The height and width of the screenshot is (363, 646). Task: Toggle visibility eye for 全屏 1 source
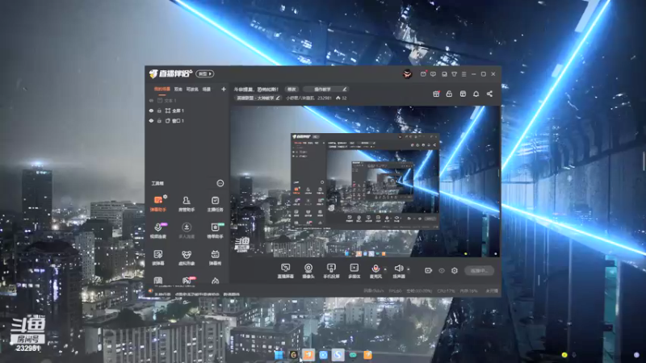pyautogui.click(x=151, y=111)
